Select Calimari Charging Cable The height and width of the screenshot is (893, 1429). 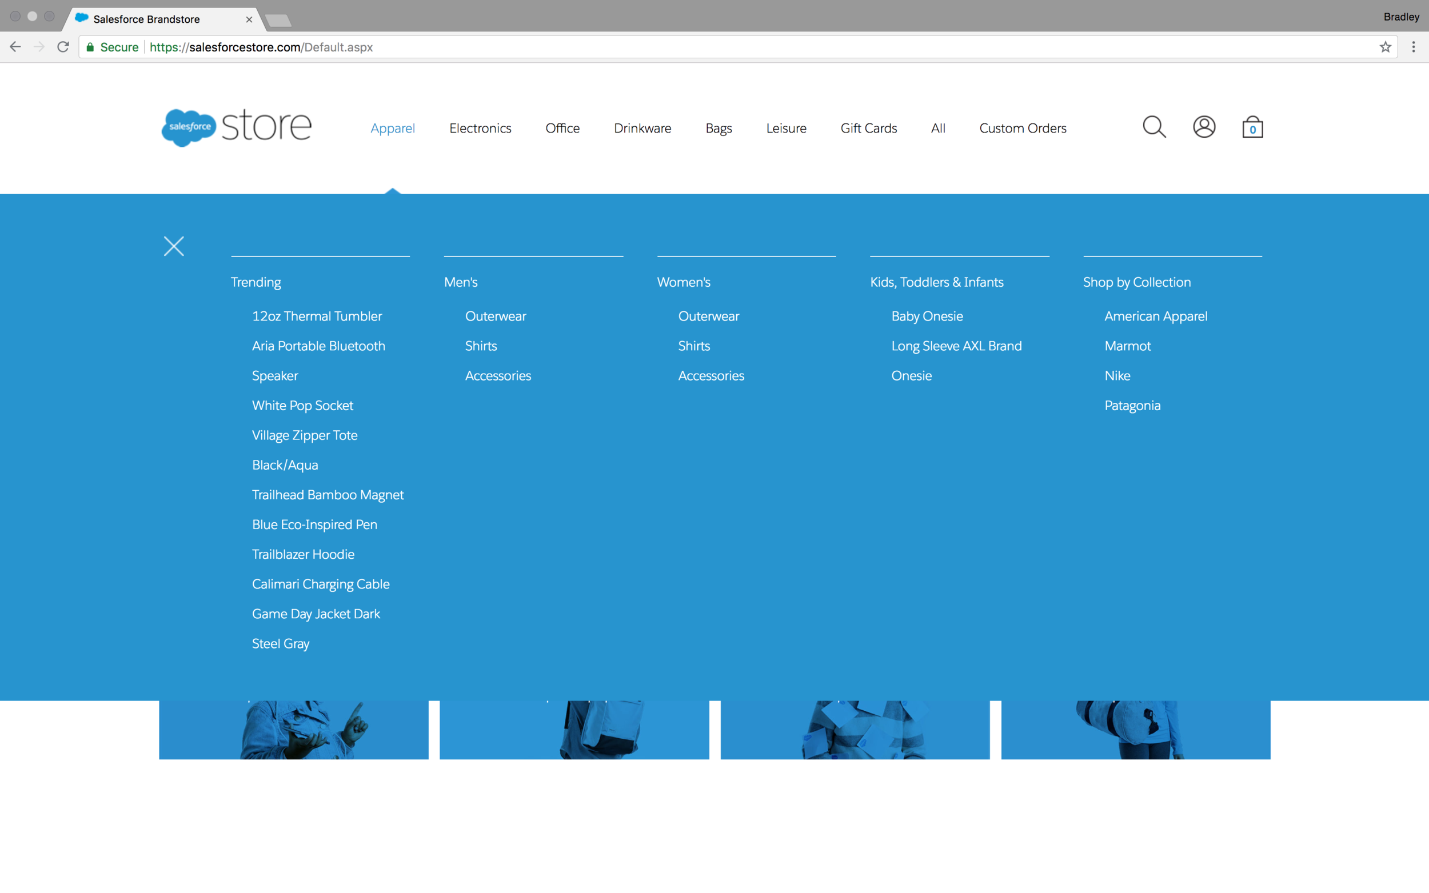point(321,584)
